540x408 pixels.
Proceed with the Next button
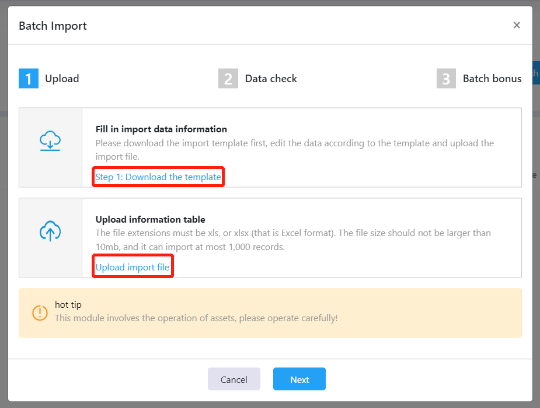coord(299,379)
